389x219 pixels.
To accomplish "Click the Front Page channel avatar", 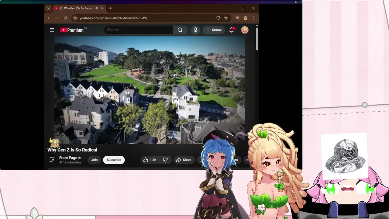I will pos(52,160).
